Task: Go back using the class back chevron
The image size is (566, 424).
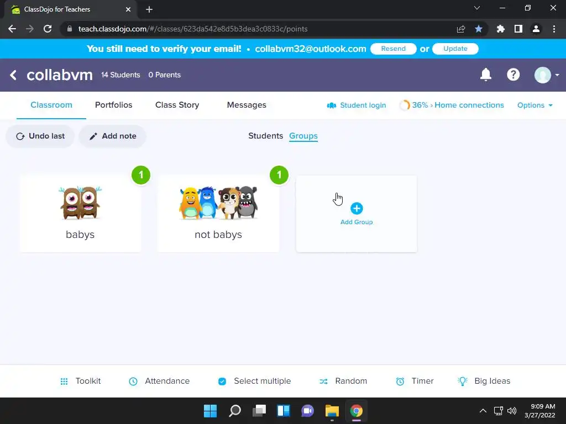Action: [13, 75]
